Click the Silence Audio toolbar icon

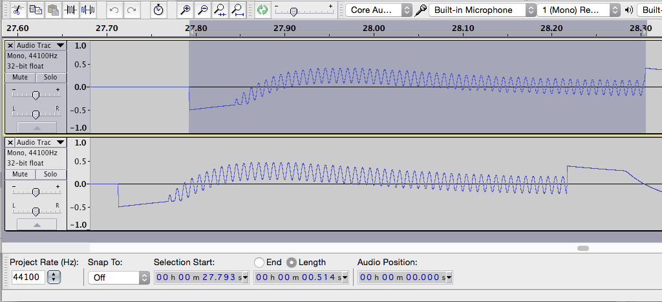[x=88, y=9]
